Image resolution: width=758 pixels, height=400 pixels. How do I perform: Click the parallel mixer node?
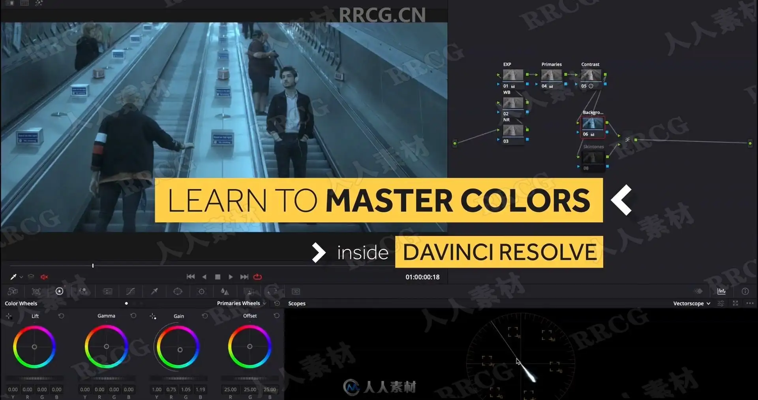(x=627, y=140)
